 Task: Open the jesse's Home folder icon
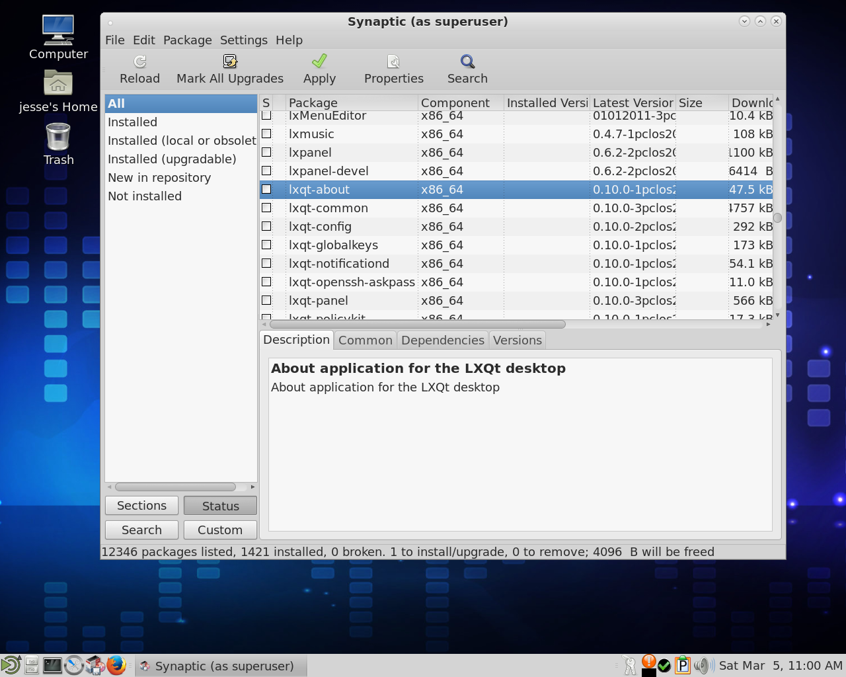tap(58, 83)
